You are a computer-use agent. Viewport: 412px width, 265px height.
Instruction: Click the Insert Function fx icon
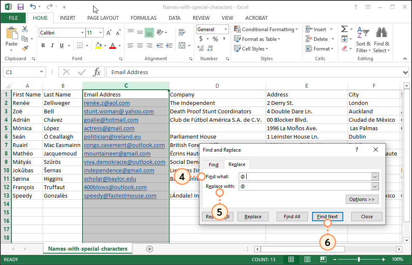tap(97, 72)
